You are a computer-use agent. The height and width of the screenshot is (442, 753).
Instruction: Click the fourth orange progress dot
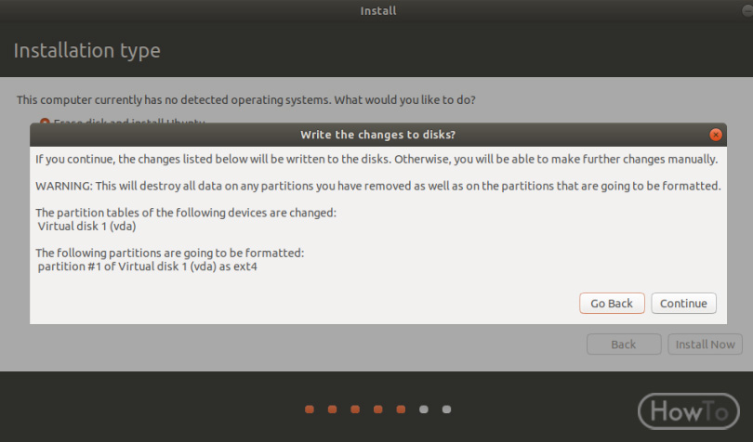tap(378, 409)
